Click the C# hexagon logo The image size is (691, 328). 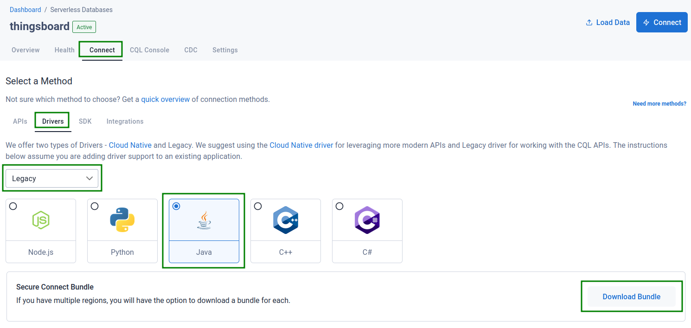point(367,220)
